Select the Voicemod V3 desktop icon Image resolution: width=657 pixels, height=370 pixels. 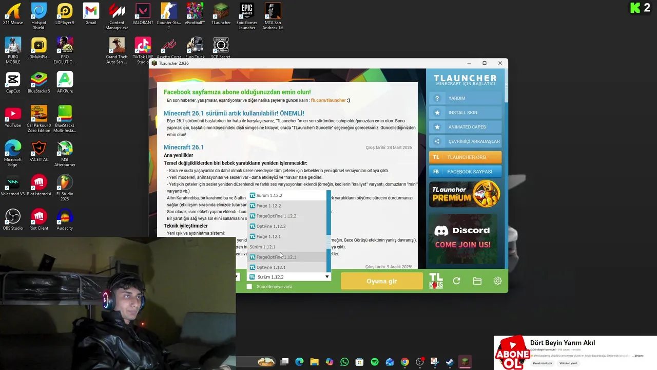pyautogui.click(x=13, y=185)
